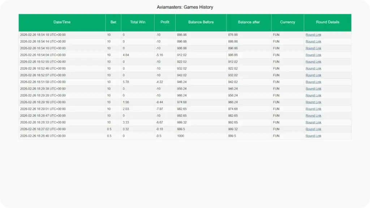Click Profit value -5.16
The width and height of the screenshot is (370, 208).
159,55
